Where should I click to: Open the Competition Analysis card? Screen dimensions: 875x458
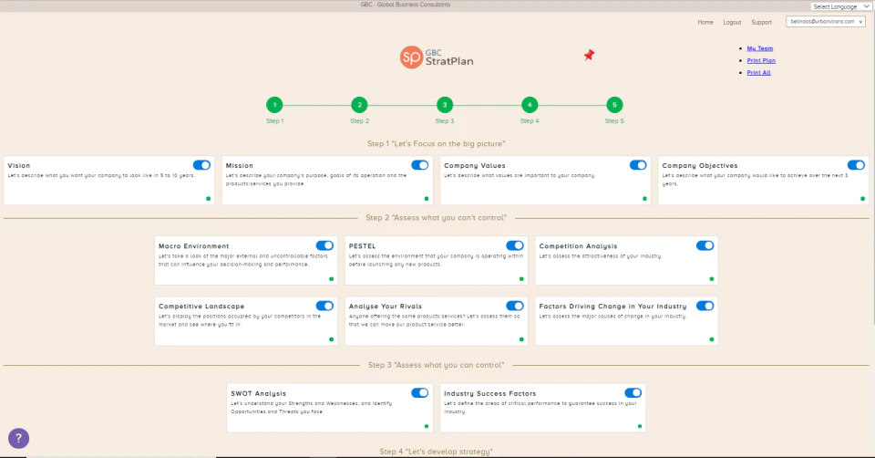click(x=626, y=260)
